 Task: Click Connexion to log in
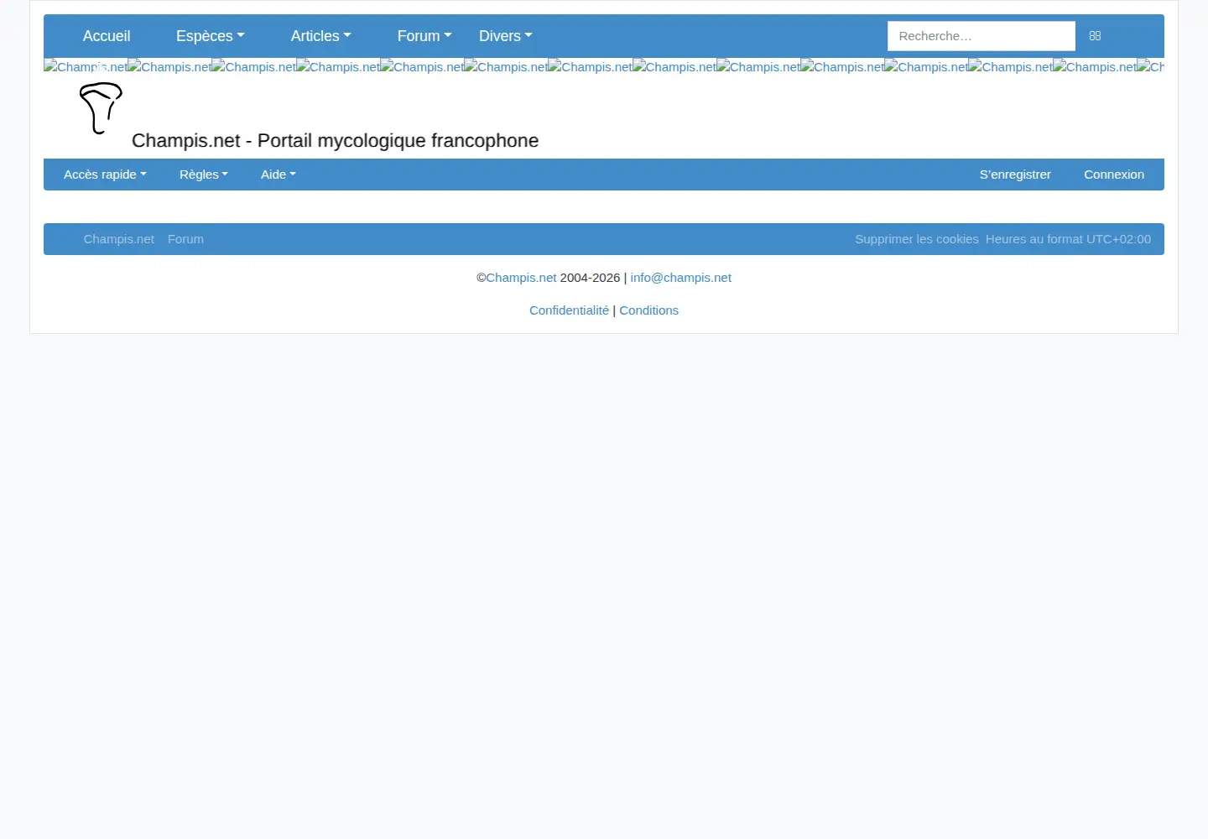[x=1113, y=175]
